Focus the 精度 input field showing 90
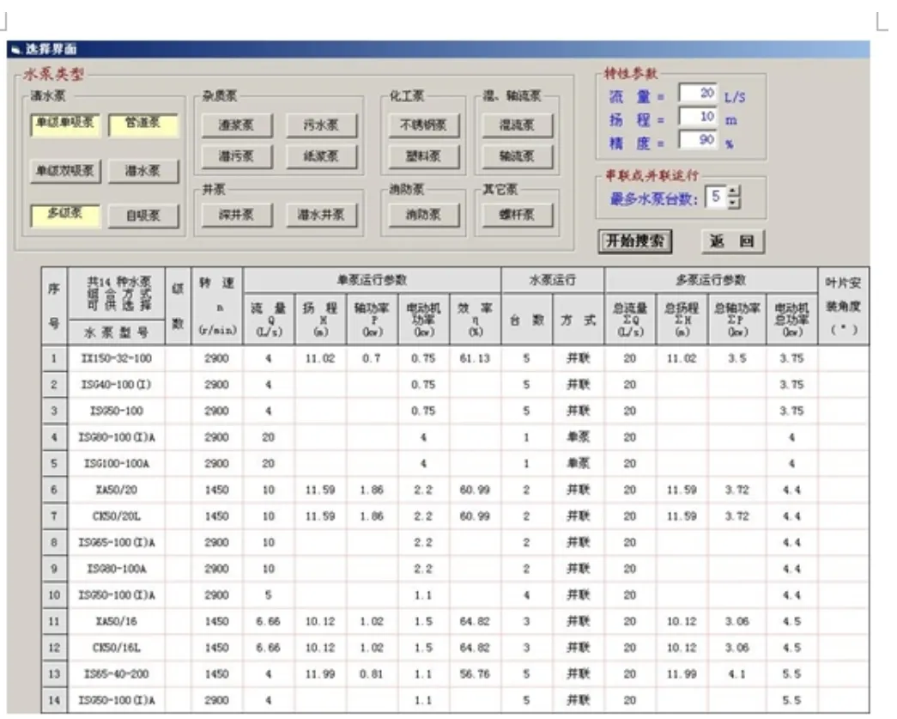The width and height of the screenshot is (897, 719). (697, 140)
